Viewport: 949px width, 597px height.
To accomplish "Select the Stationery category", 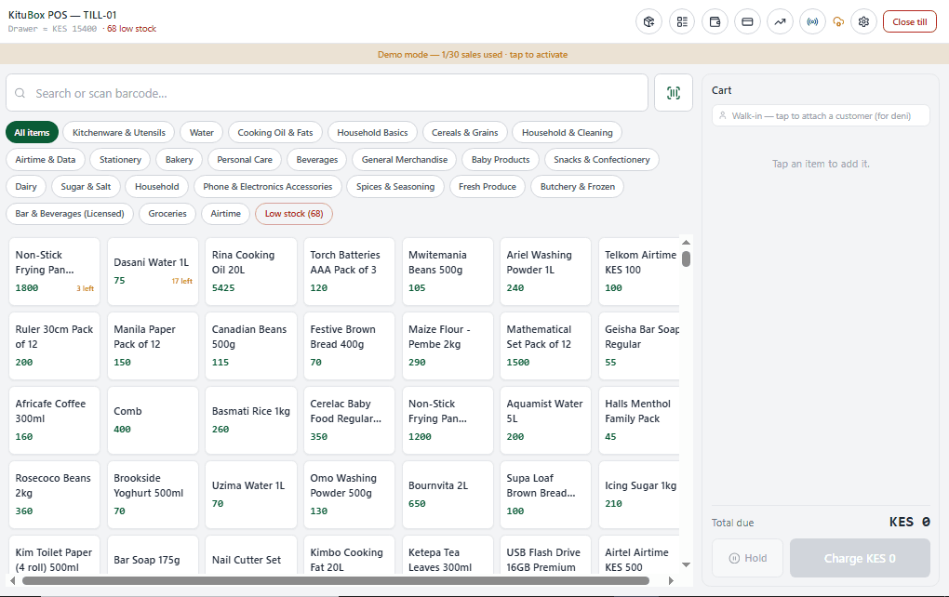I will point(120,160).
